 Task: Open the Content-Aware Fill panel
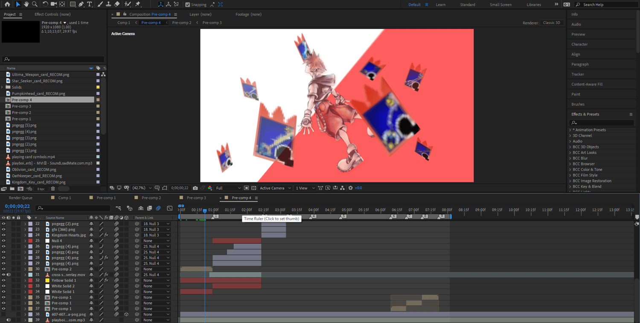click(x=587, y=84)
